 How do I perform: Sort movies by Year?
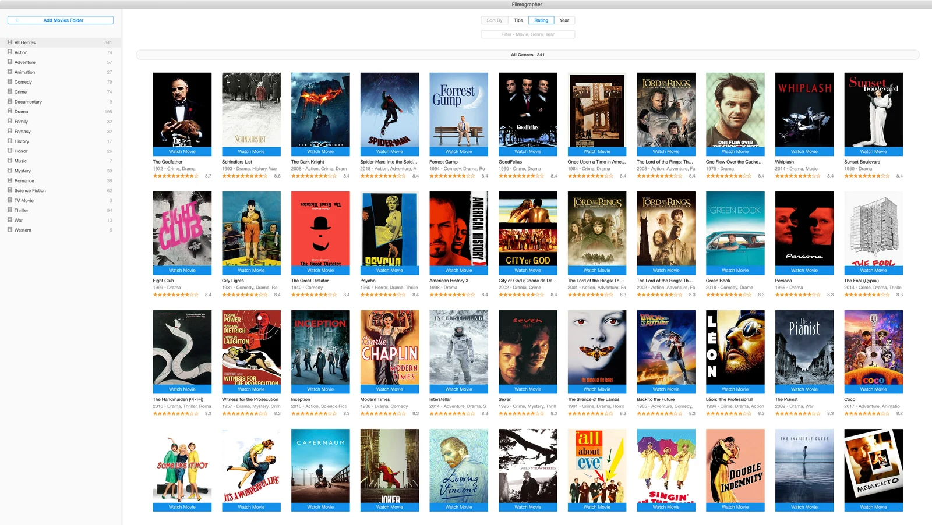(564, 20)
